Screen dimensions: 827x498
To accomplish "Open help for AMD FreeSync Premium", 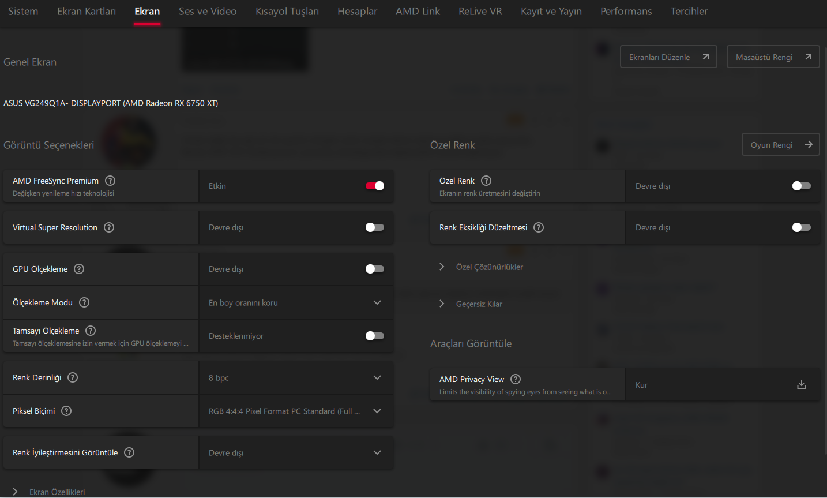I will pos(110,181).
